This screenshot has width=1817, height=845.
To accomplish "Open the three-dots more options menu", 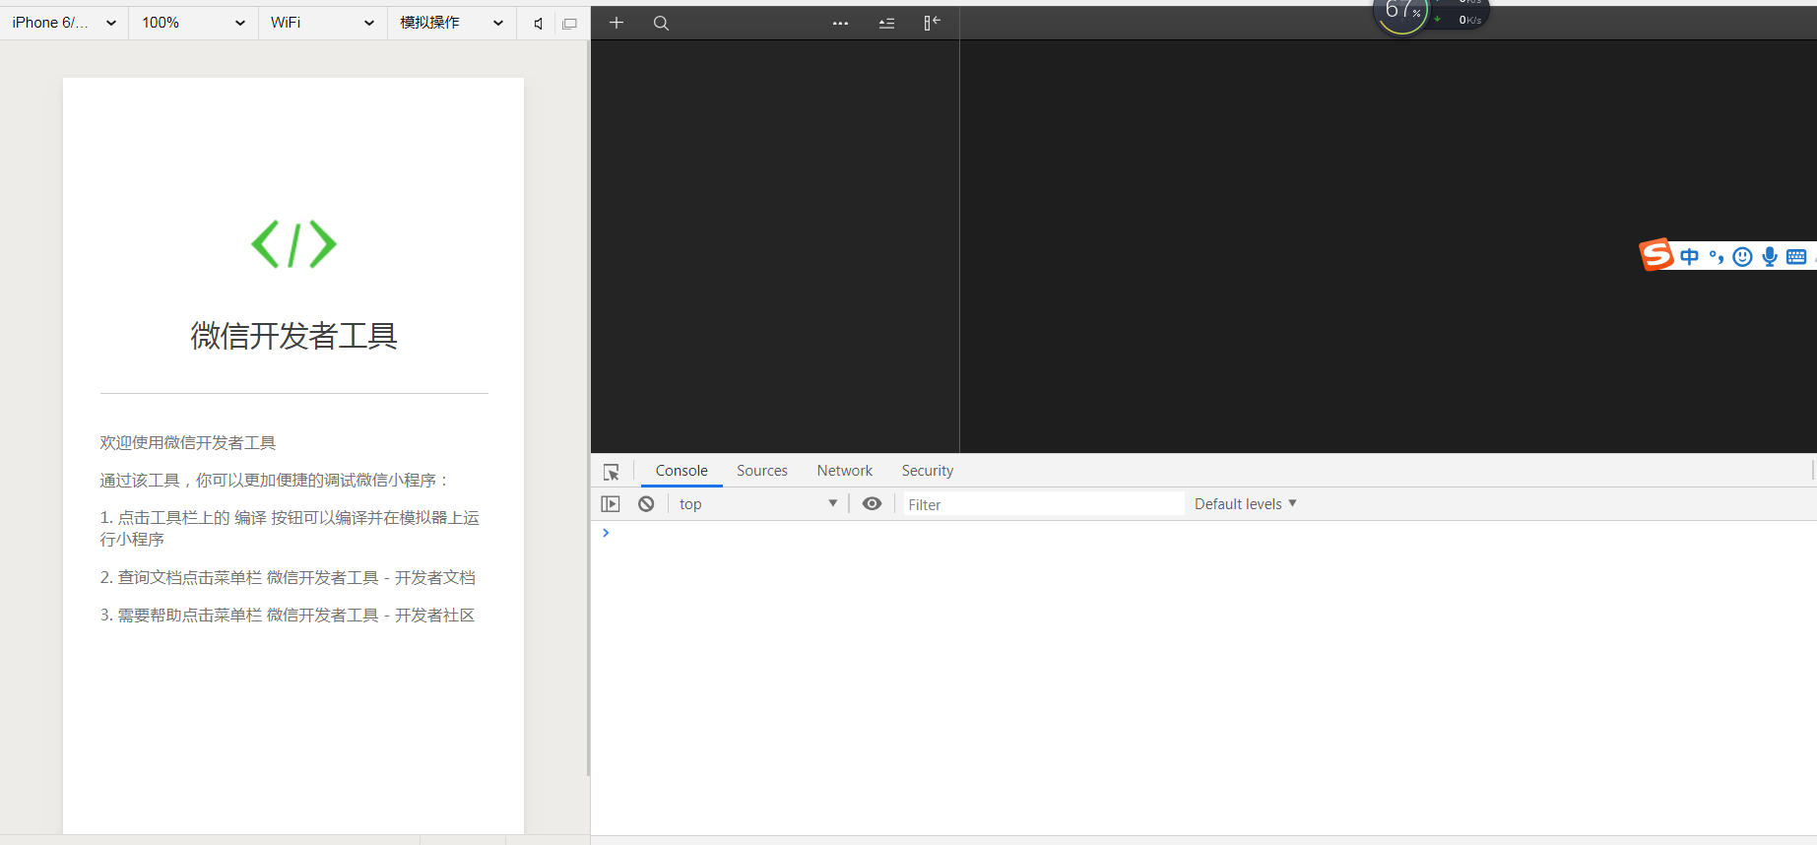I will [x=840, y=24].
